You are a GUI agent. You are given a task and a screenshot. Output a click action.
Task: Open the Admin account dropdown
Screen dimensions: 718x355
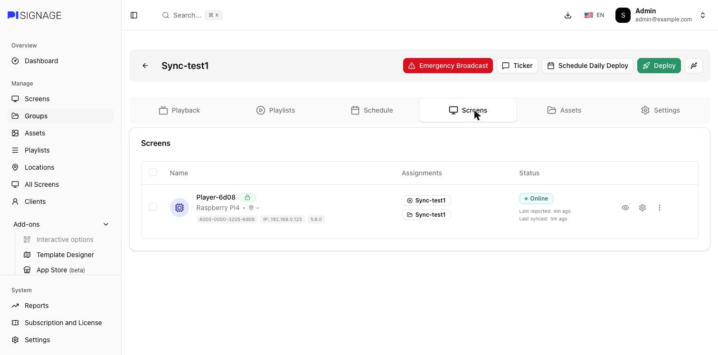[661, 15]
